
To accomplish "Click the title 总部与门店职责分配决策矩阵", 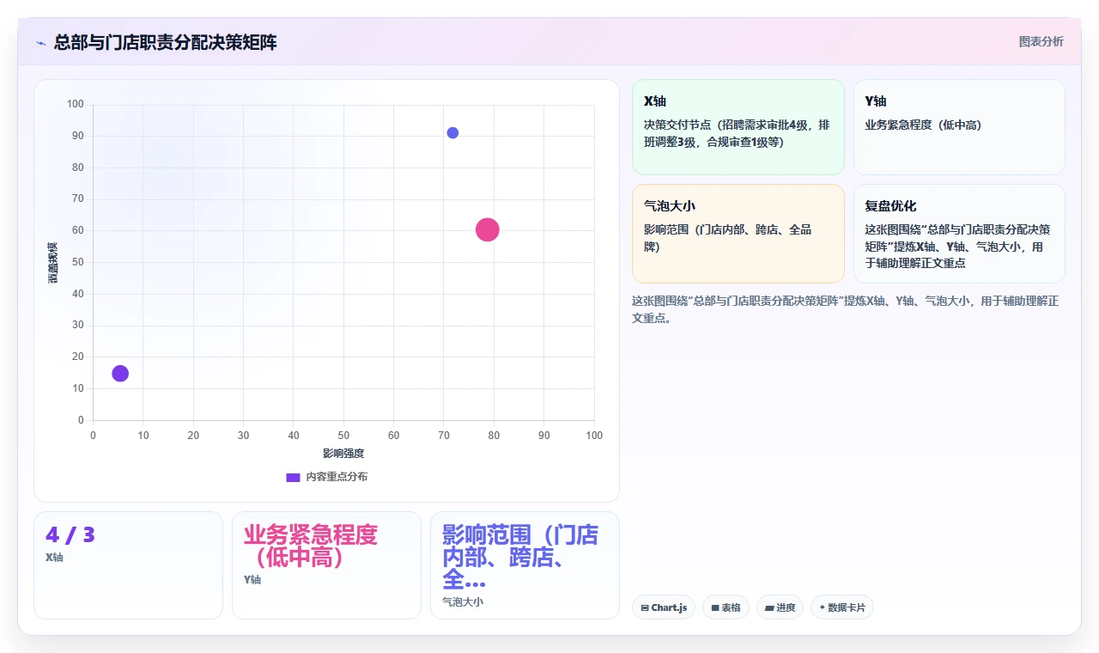I will click(166, 42).
